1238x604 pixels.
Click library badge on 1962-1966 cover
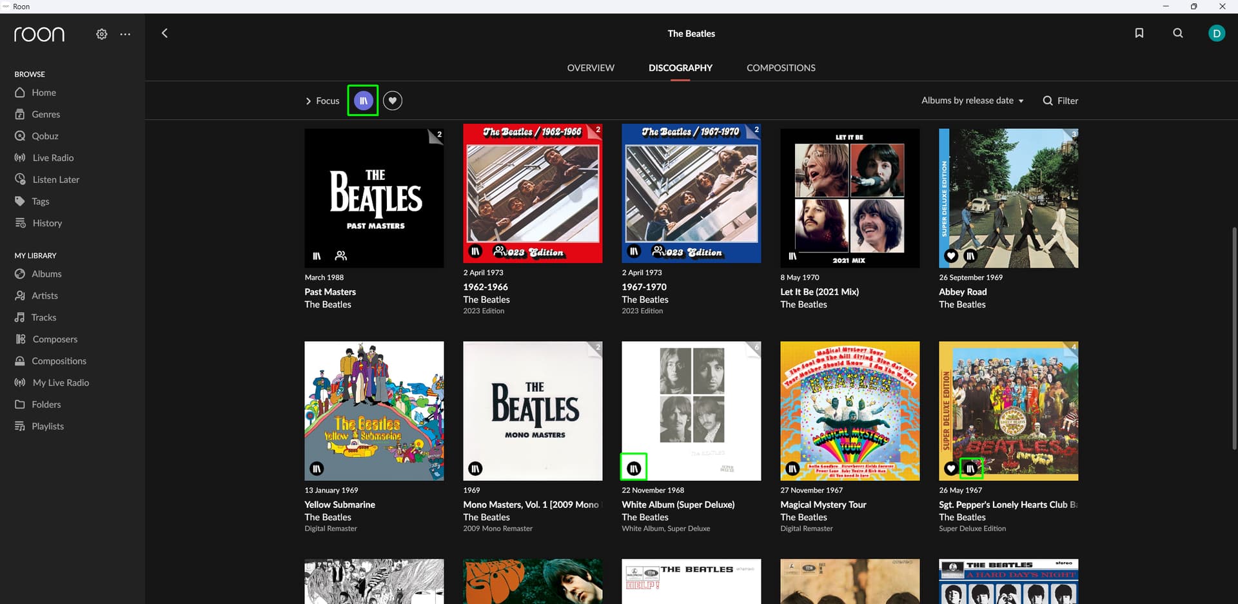(475, 251)
